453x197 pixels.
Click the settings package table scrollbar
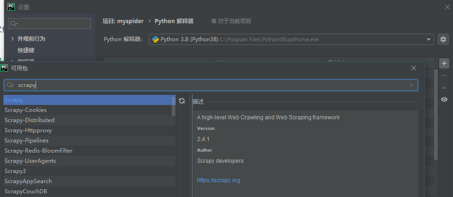coord(436,114)
